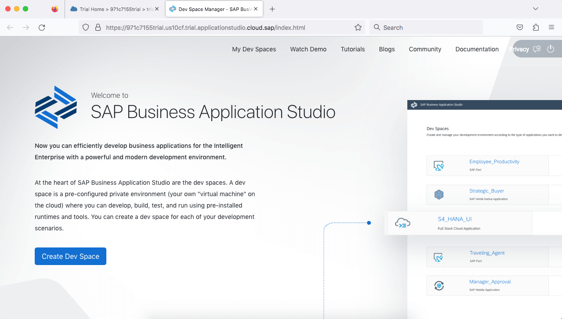Switch to the Trial Home tab
The height and width of the screenshot is (319, 562).
pyautogui.click(x=114, y=9)
